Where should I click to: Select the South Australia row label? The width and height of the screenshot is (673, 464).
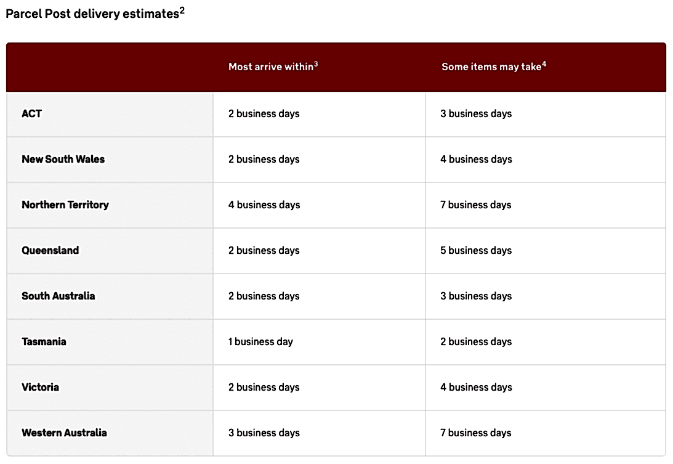(58, 296)
